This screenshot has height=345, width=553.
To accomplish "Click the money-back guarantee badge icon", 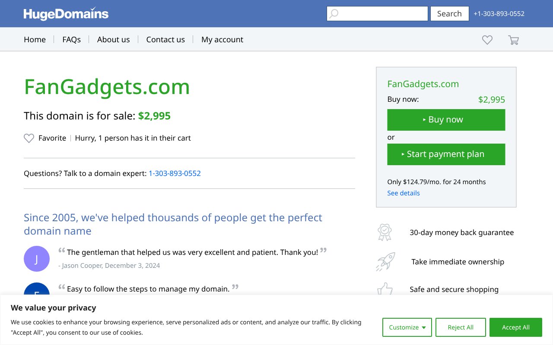I will (x=385, y=232).
